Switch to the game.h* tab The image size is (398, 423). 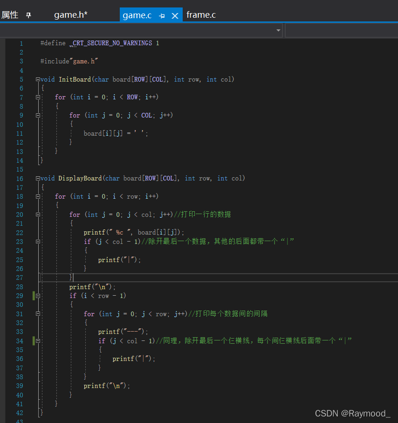71,15
